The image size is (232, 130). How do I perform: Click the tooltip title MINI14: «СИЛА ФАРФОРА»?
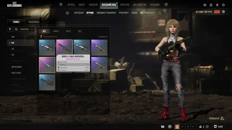pos(73,56)
